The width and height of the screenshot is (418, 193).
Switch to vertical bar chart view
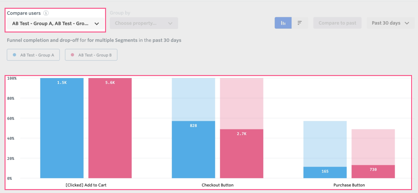283,23
